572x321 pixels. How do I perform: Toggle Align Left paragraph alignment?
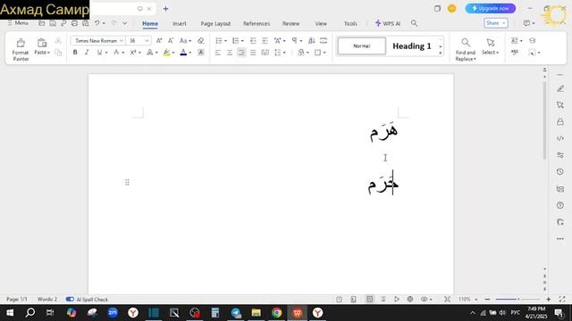pyautogui.click(x=218, y=53)
